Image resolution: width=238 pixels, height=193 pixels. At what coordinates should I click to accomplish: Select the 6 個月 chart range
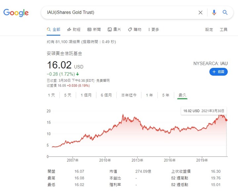[106, 95]
